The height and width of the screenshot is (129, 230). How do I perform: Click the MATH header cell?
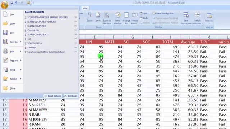point(114,42)
